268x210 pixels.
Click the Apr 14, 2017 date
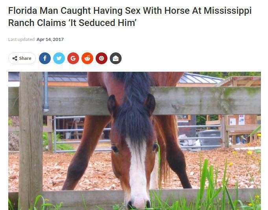click(x=50, y=39)
